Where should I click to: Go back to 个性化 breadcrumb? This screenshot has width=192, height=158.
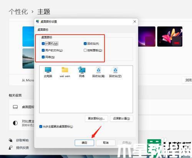click(18, 12)
